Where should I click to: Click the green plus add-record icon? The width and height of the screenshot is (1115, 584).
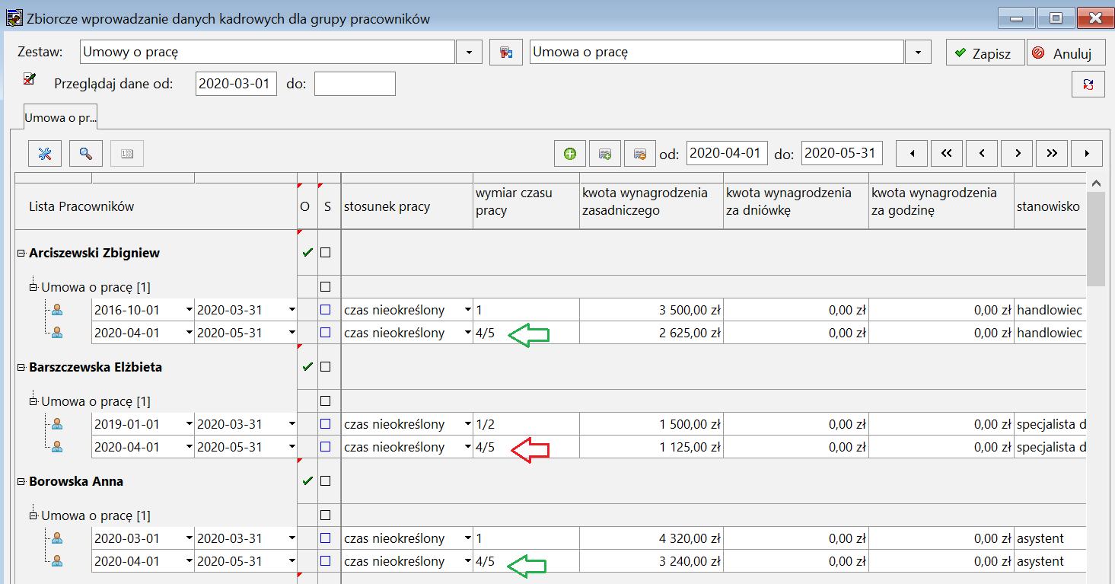(570, 154)
